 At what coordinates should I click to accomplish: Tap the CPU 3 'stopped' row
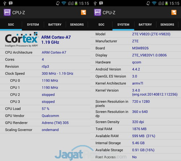point(45,102)
